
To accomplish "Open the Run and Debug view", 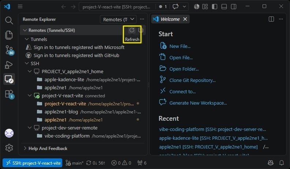I will click(x=9, y=65).
